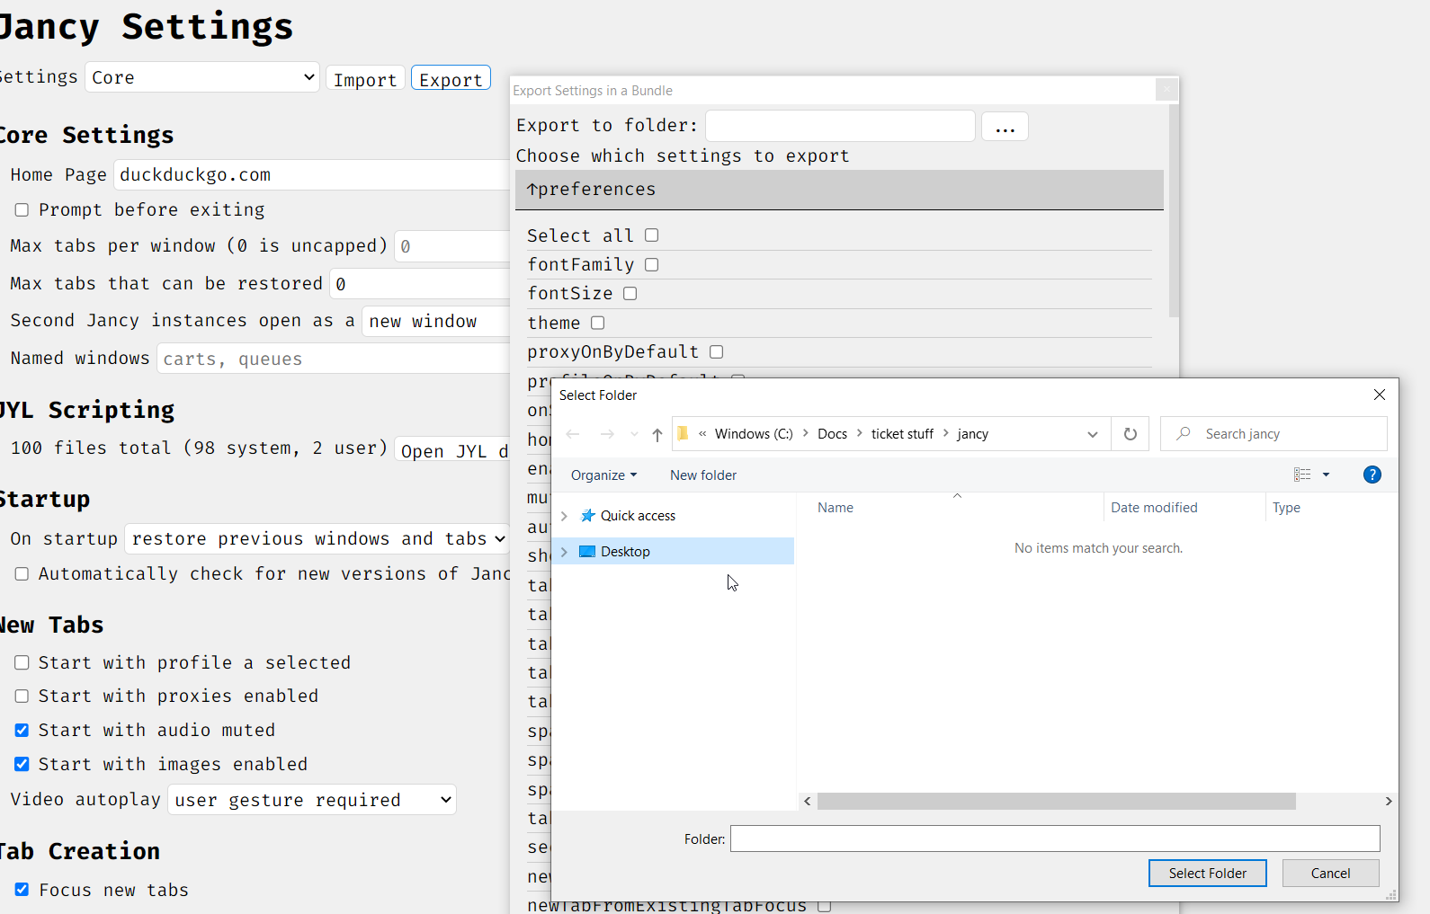
Task: Create a New folder
Action: pyautogui.click(x=703, y=475)
